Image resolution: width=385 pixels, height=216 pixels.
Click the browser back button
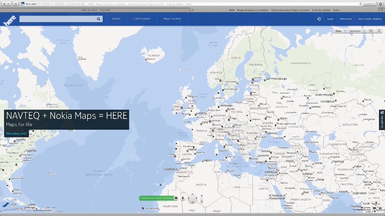click(4, 4)
